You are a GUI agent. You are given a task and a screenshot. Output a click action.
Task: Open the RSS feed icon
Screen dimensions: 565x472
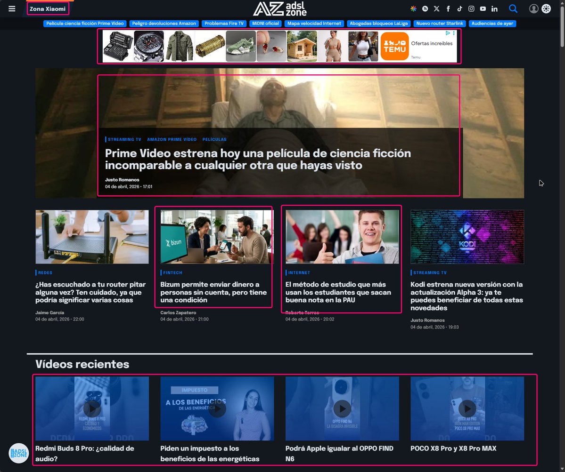(x=425, y=8)
